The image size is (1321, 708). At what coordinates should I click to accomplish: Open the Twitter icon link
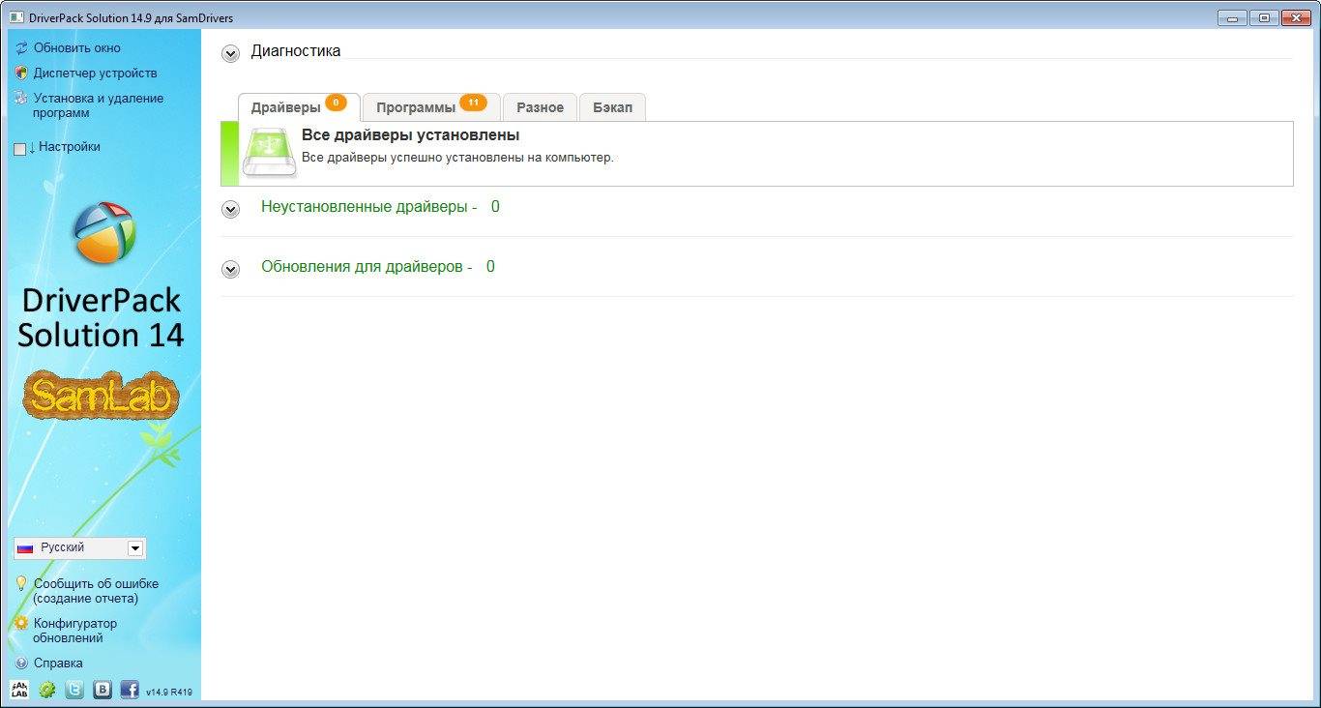coord(74,690)
